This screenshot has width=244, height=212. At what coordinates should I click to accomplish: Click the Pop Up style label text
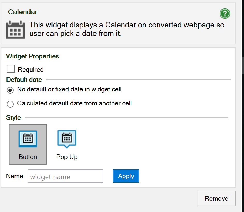coord(67,157)
